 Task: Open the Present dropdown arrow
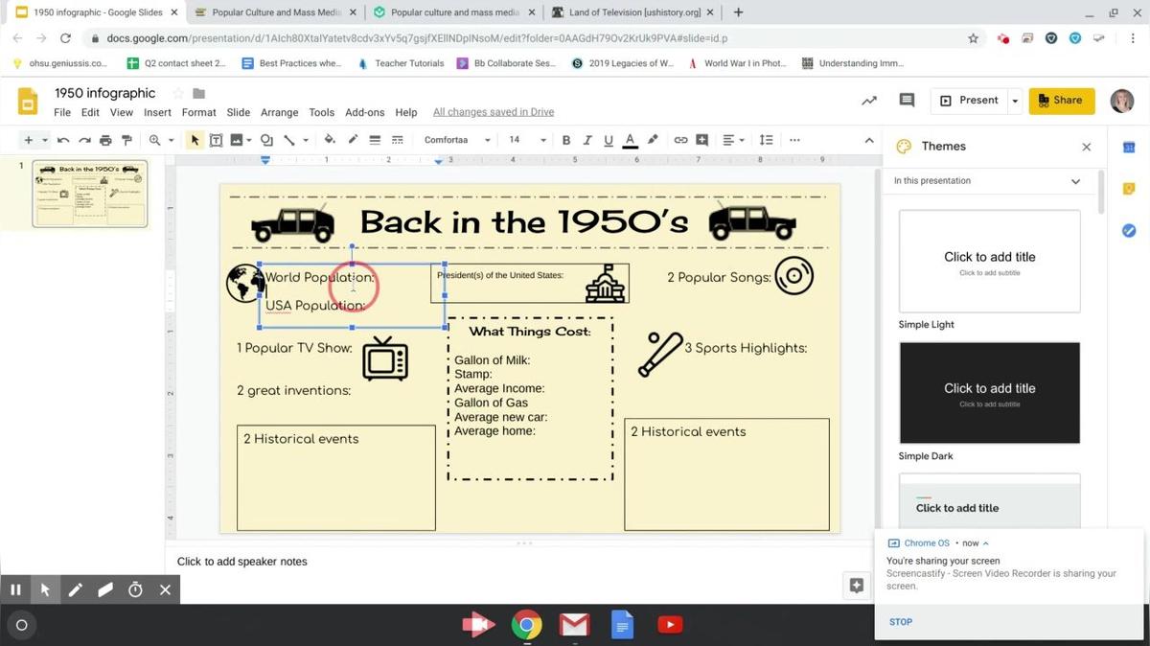pos(1015,101)
